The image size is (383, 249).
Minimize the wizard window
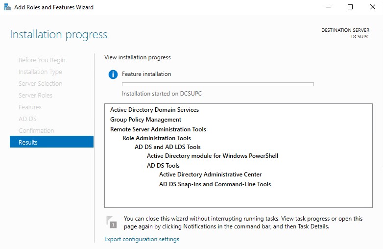pos(328,7)
